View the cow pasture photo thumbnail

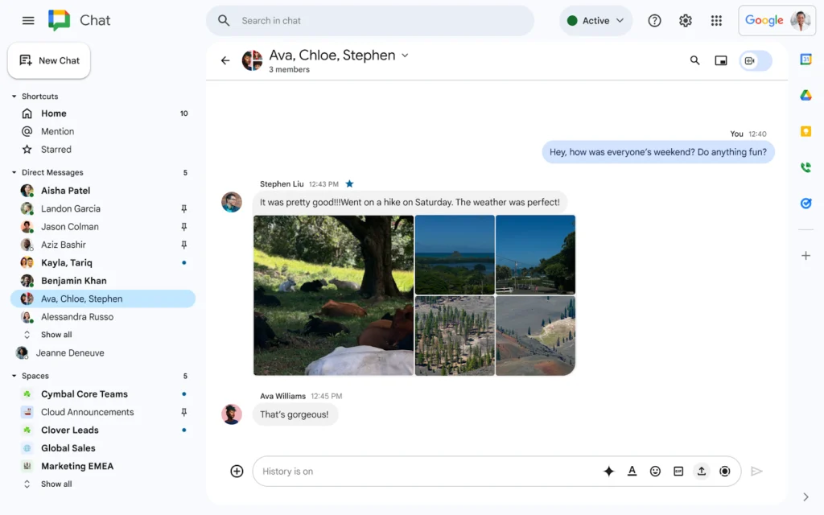click(x=333, y=296)
